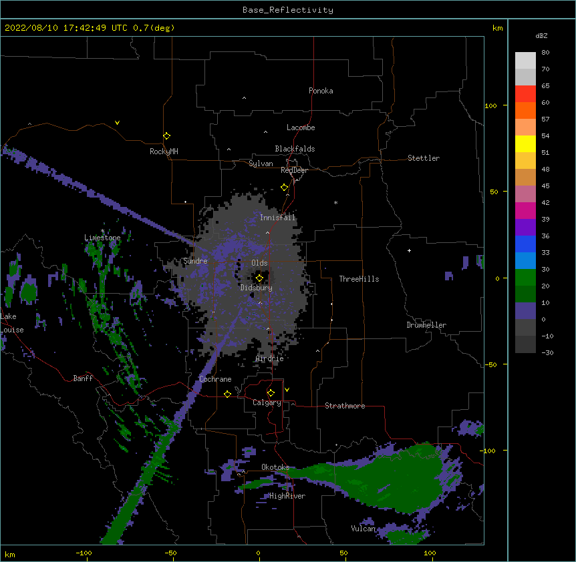The width and height of the screenshot is (576, 562).
Task: Click the Blackfalds city label
Action: tap(295, 149)
